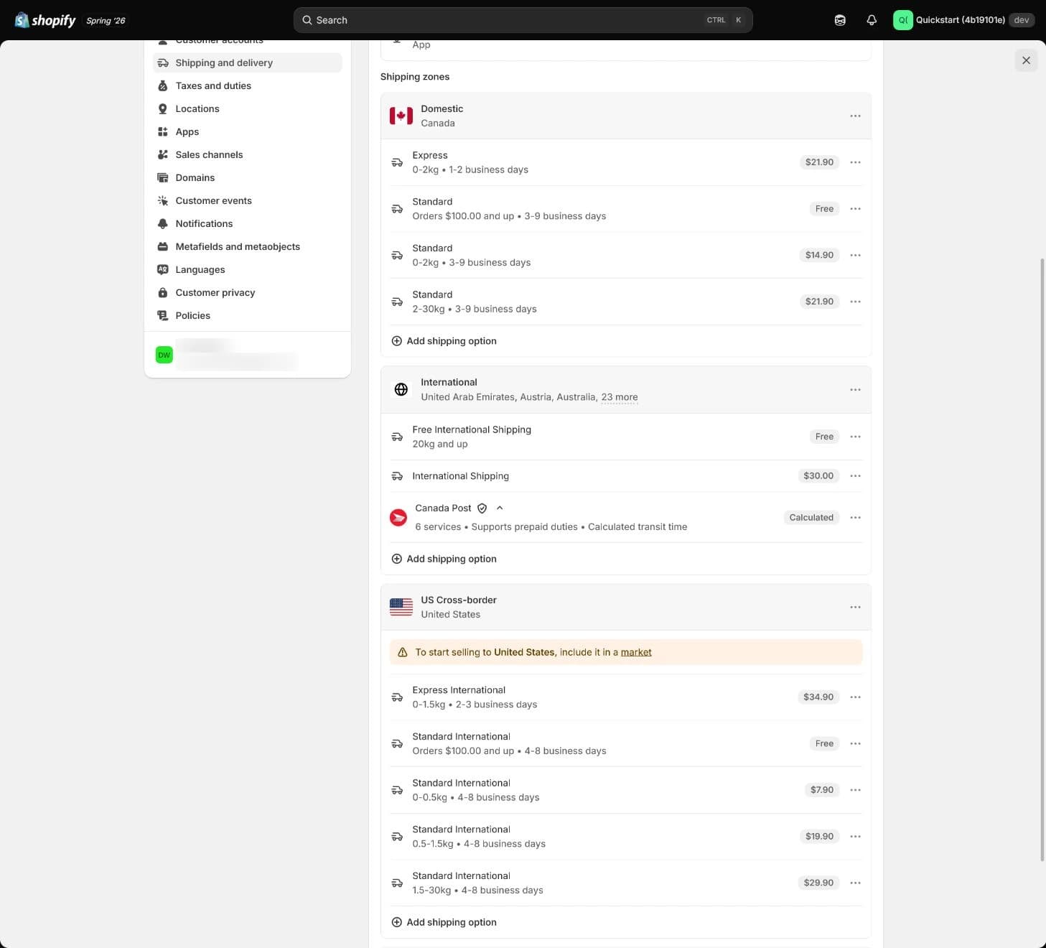Screen dimensions: 1046x948
Task: Click the DW user avatar in sidebar
Action: (x=164, y=355)
